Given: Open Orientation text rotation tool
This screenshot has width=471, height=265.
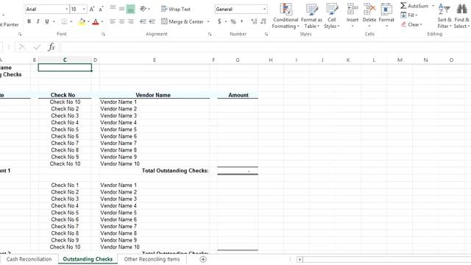Looking at the screenshot, I should click(144, 9).
